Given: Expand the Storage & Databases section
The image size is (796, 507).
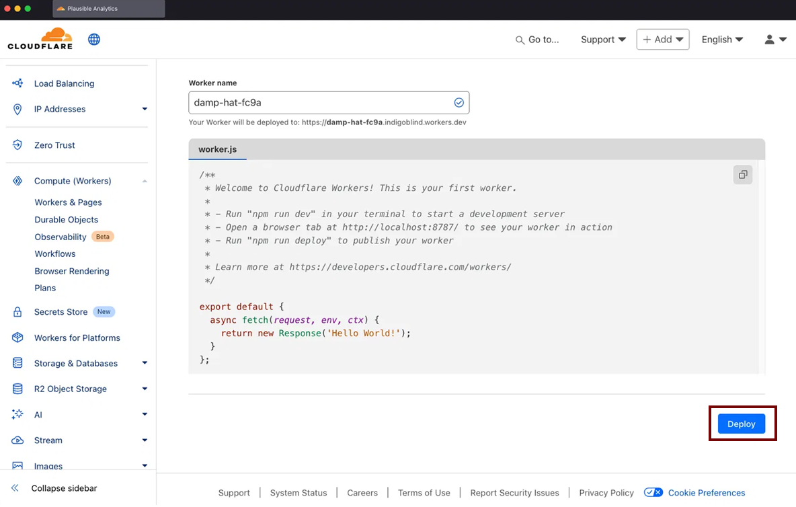Looking at the screenshot, I should 145,363.
